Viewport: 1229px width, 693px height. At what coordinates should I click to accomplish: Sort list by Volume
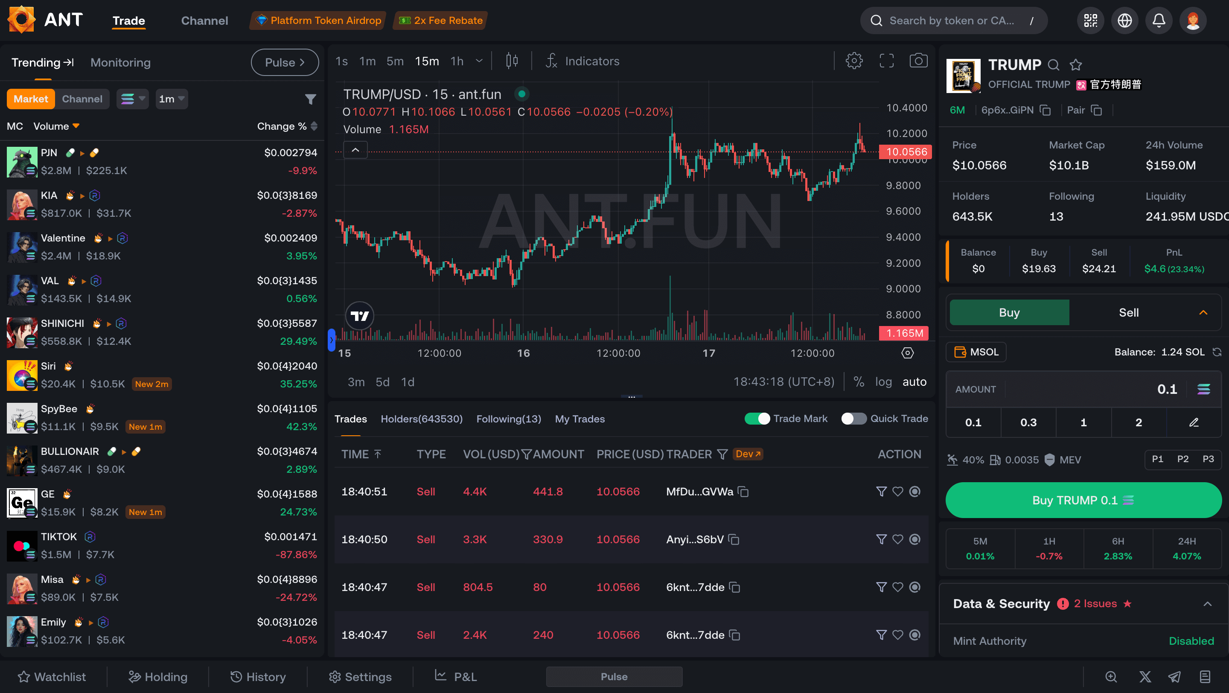coord(56,126)
